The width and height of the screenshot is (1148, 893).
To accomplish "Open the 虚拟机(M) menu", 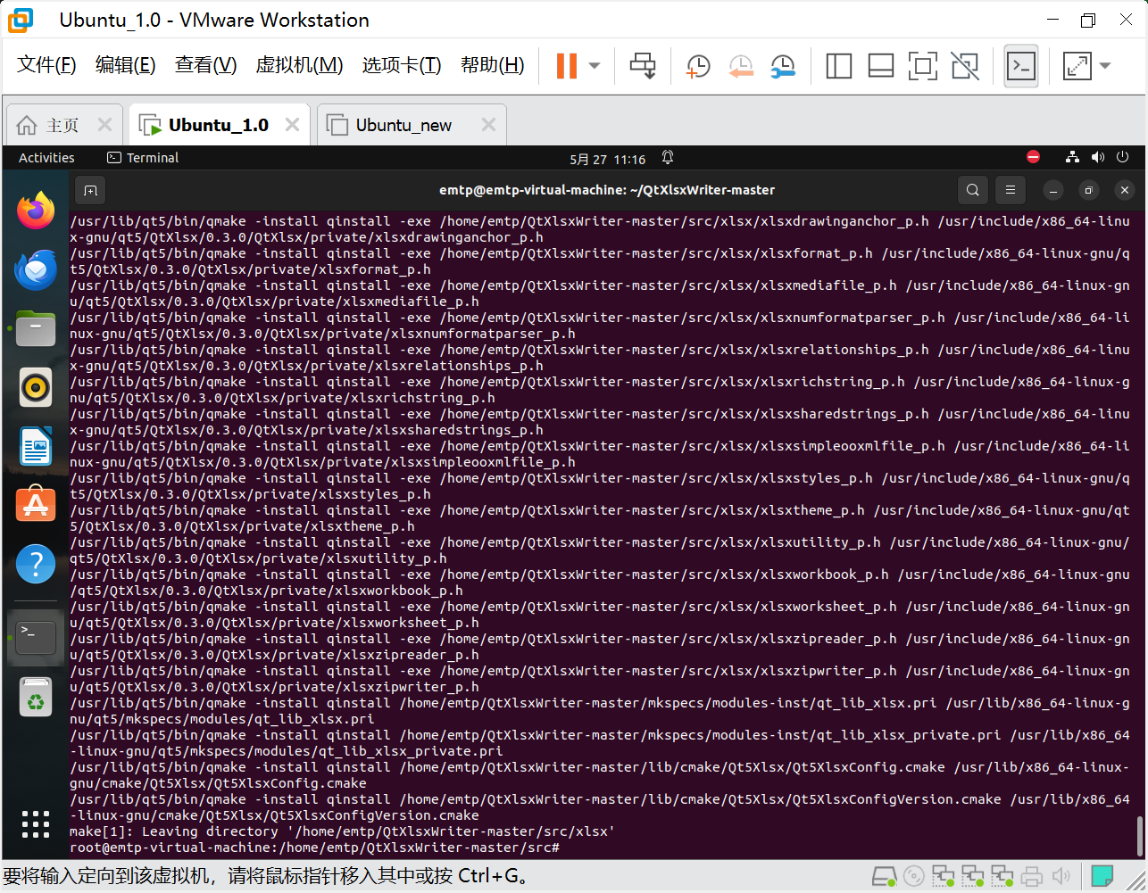I will (x=299, y=65).
